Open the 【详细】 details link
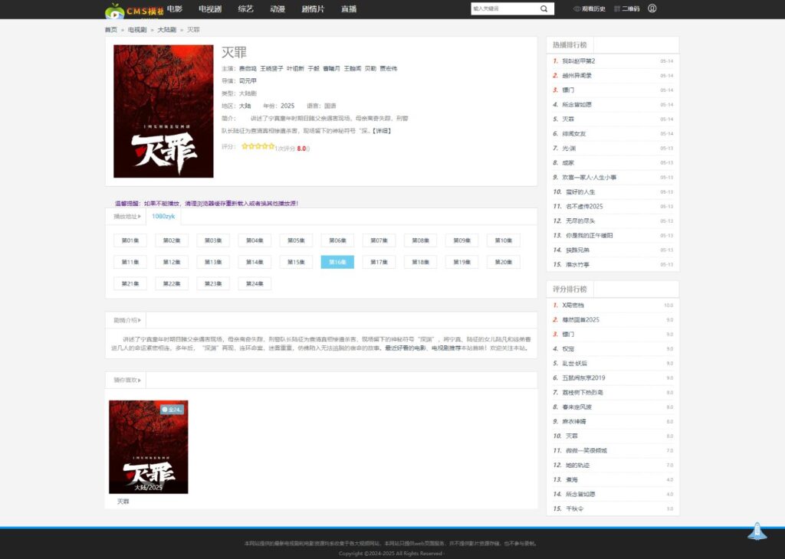785x559 pixels. point(382,131)
